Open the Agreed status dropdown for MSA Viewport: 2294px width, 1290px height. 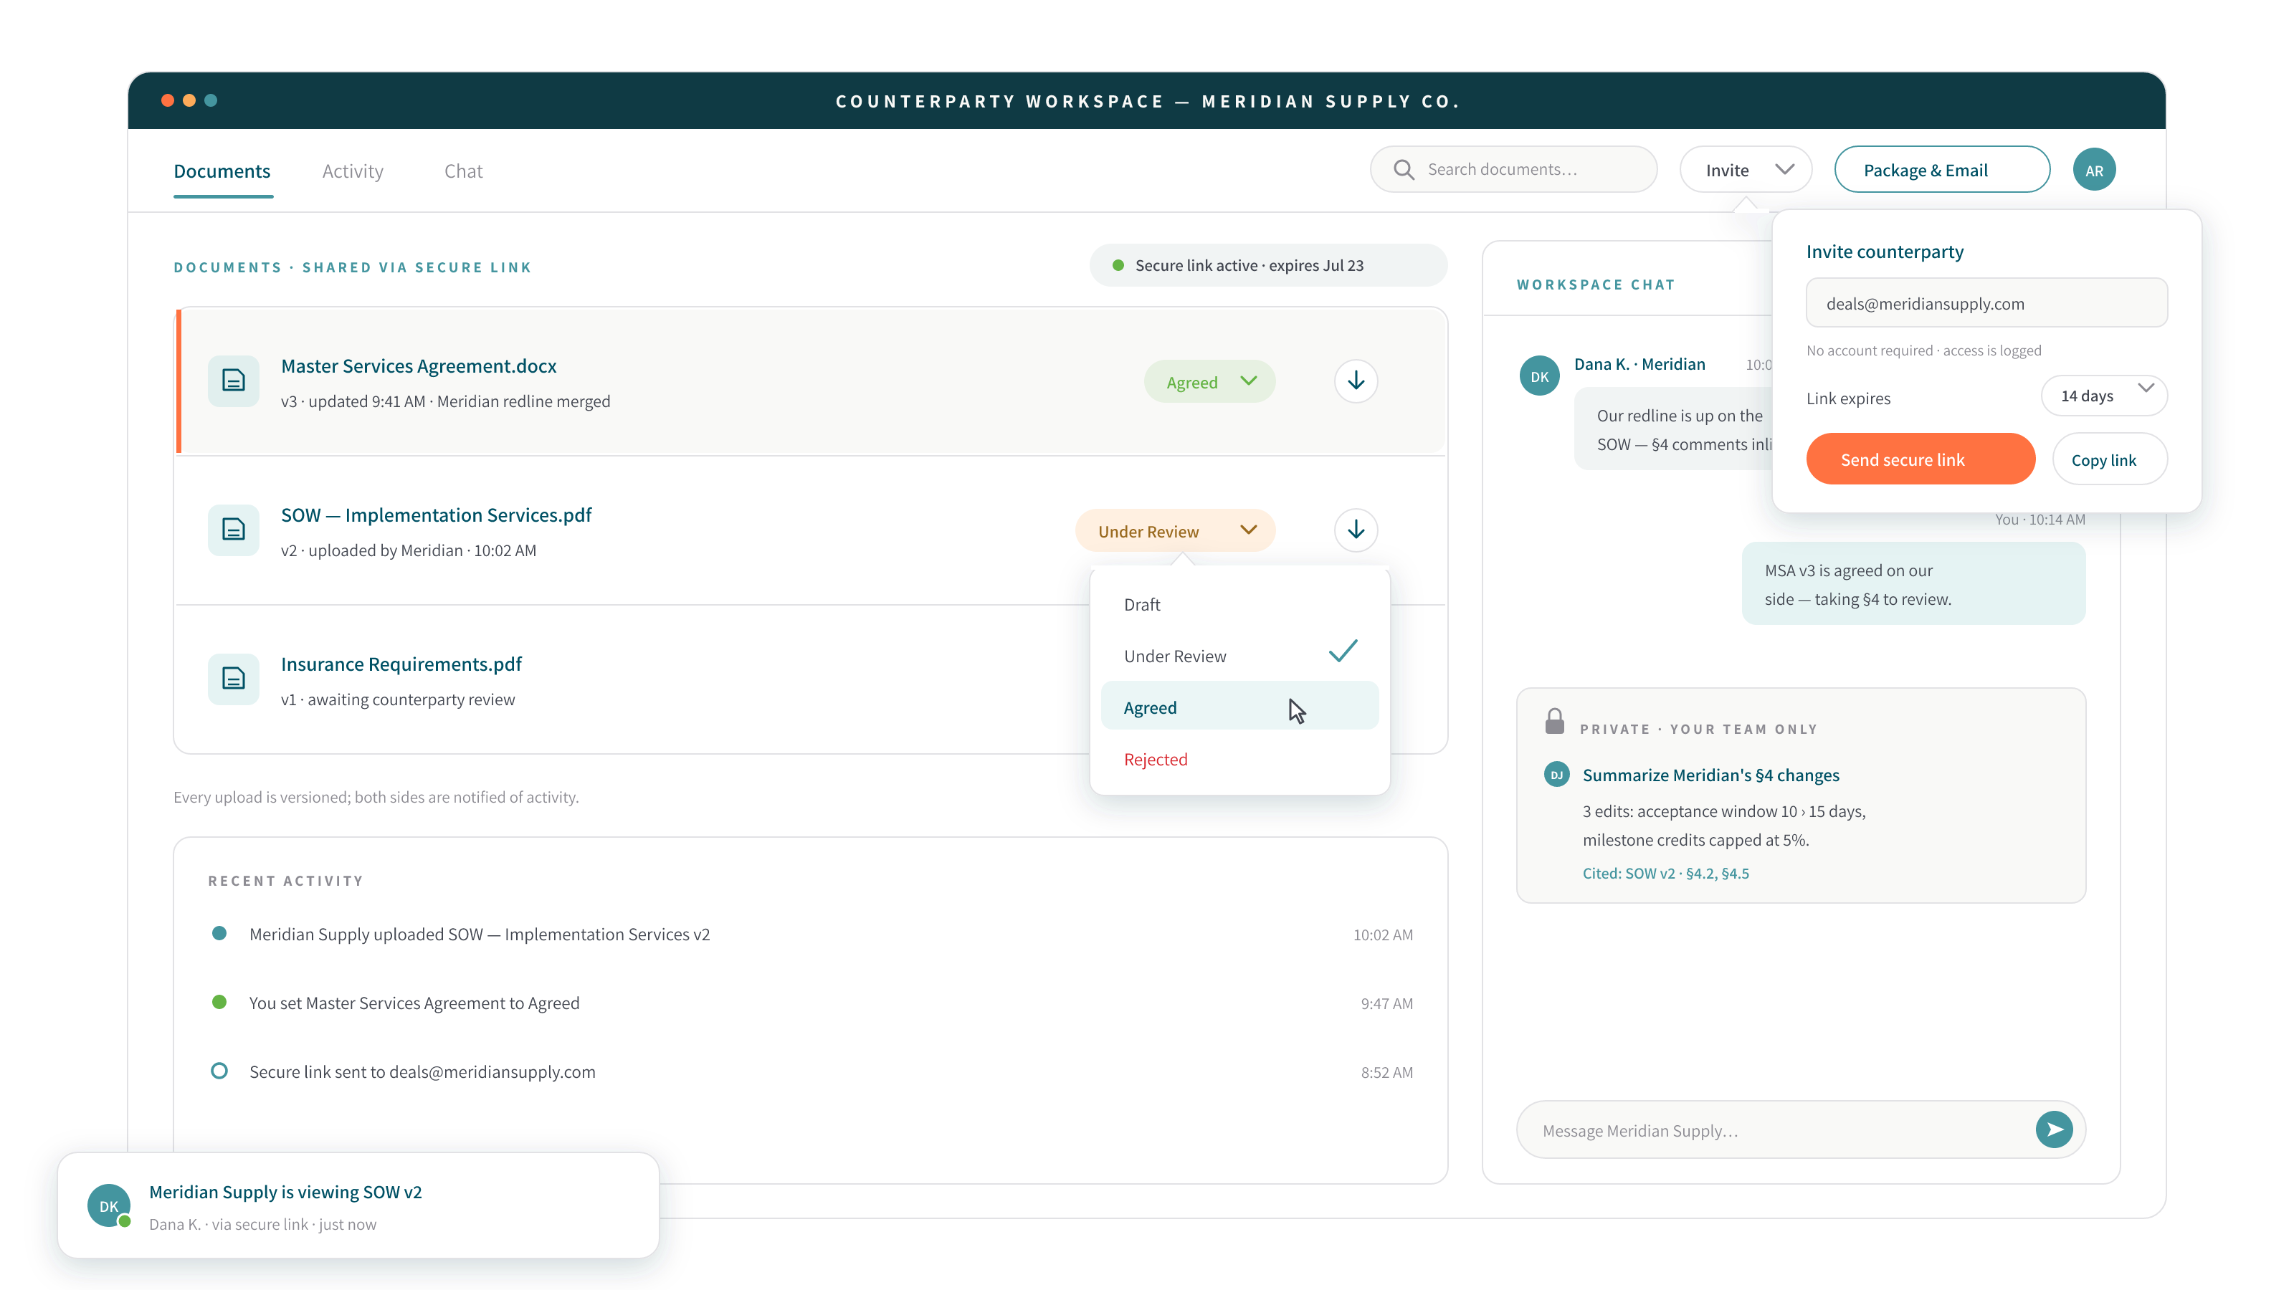[x=1209, y=381]
